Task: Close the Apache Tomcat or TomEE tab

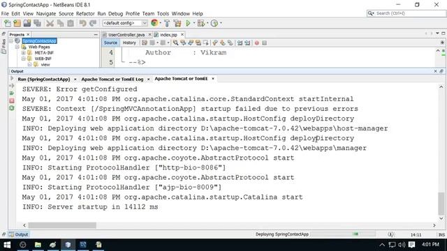Action: 212,79
